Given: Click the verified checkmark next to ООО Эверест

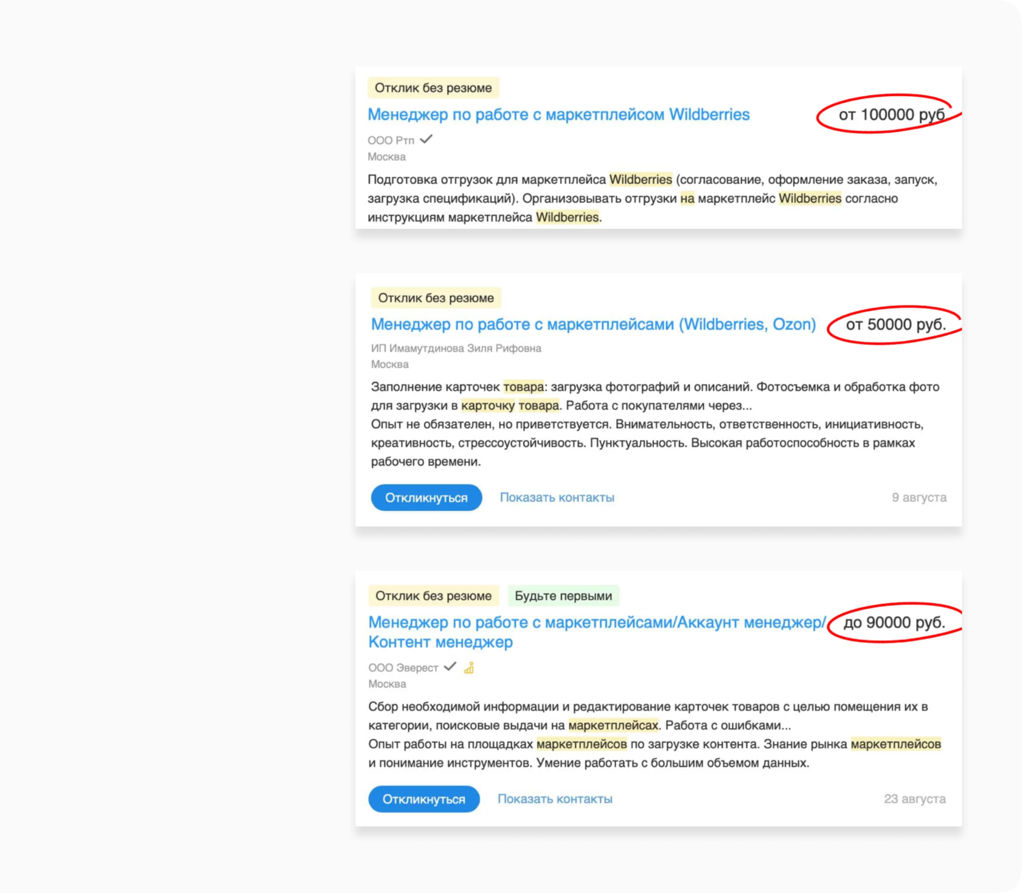Looking at the screenshot, I should coord(450,667).
